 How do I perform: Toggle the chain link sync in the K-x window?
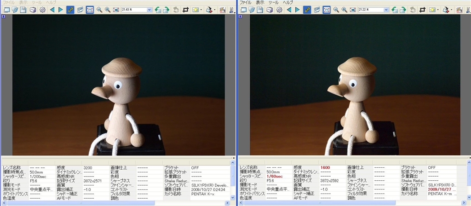click(70, 10)
